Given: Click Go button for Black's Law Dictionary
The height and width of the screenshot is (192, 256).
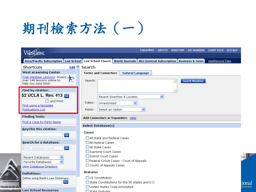Looking at the screenshot, I should 66,182.
